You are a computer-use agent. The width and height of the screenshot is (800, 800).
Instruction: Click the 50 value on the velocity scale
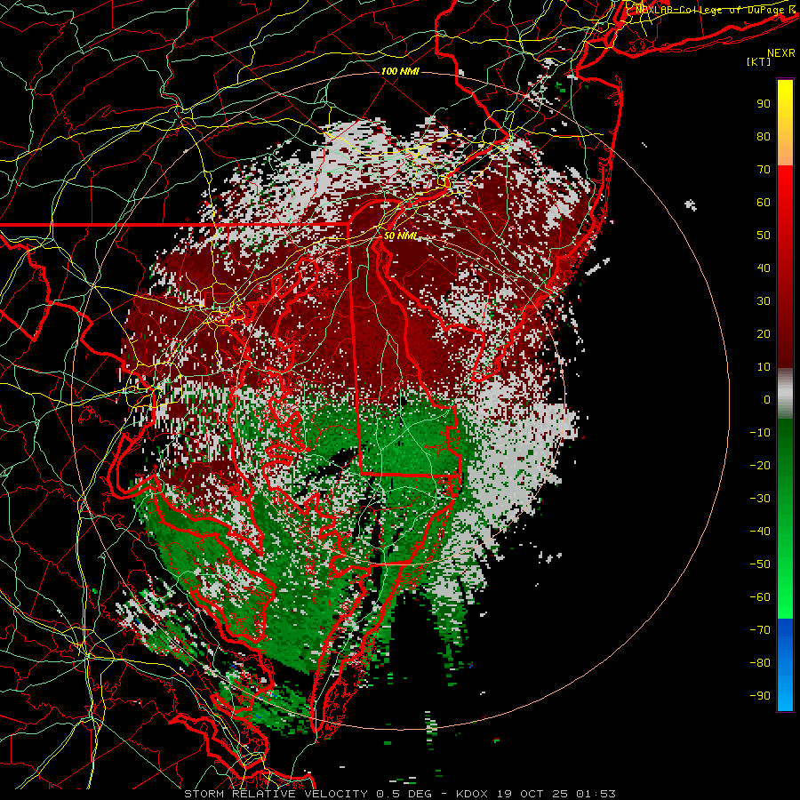click(764, 236)
